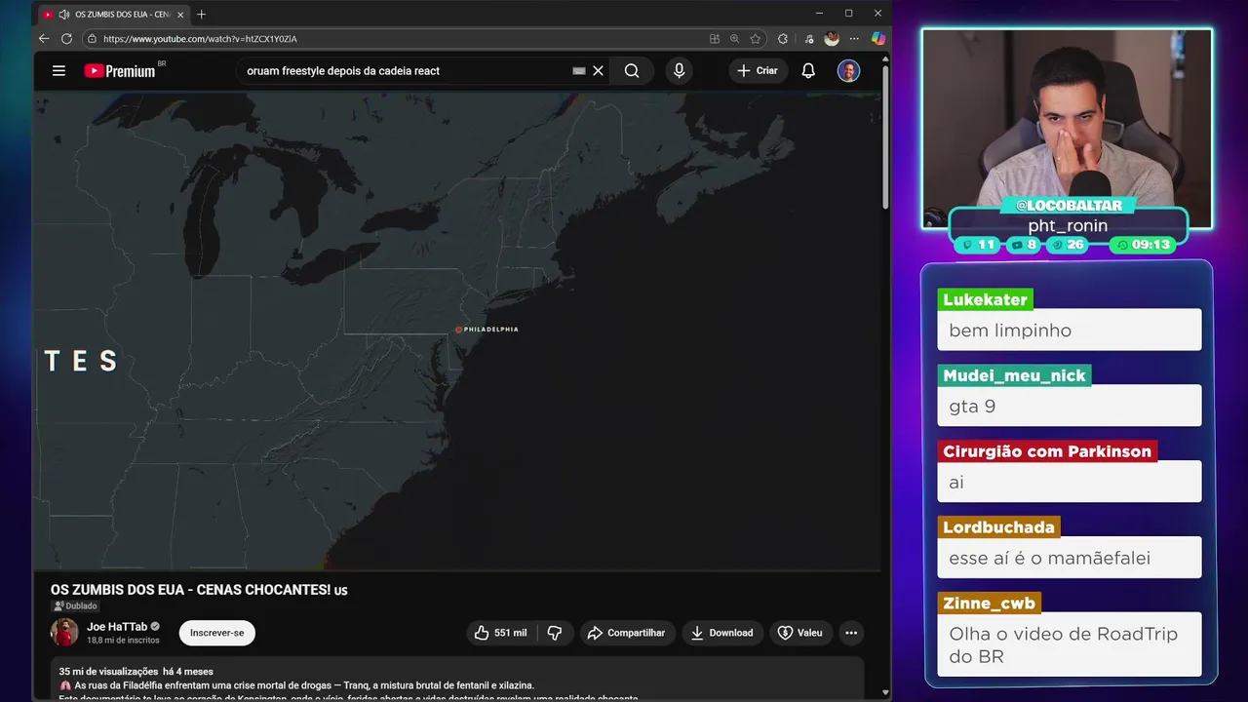The height and width of the screenshot is (702, 1248).
Task: Open browser apps icon in address bar
Action: coord(715,39)
